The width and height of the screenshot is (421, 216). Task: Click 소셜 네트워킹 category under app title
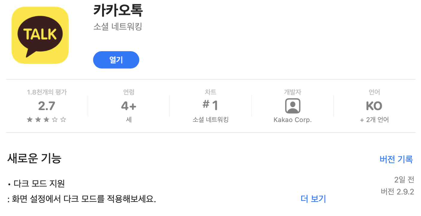tap(118, 27)
